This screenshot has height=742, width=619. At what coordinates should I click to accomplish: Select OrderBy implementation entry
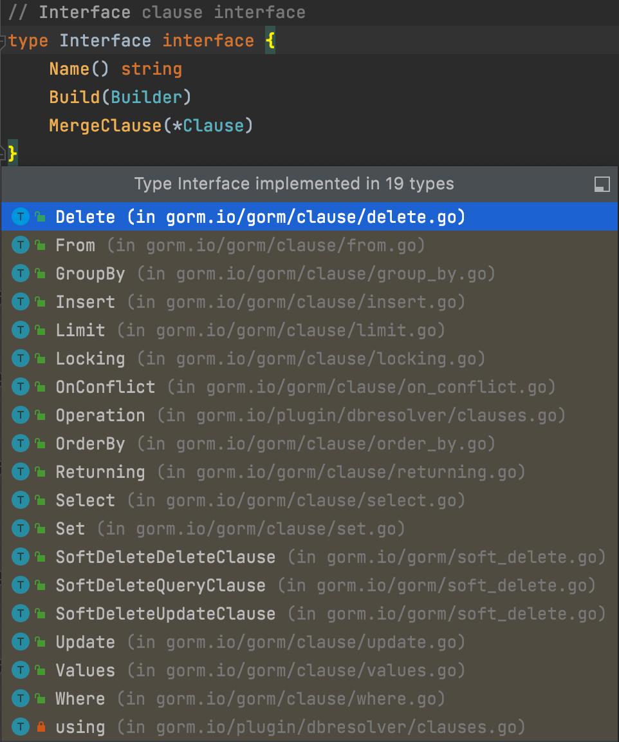90,444
